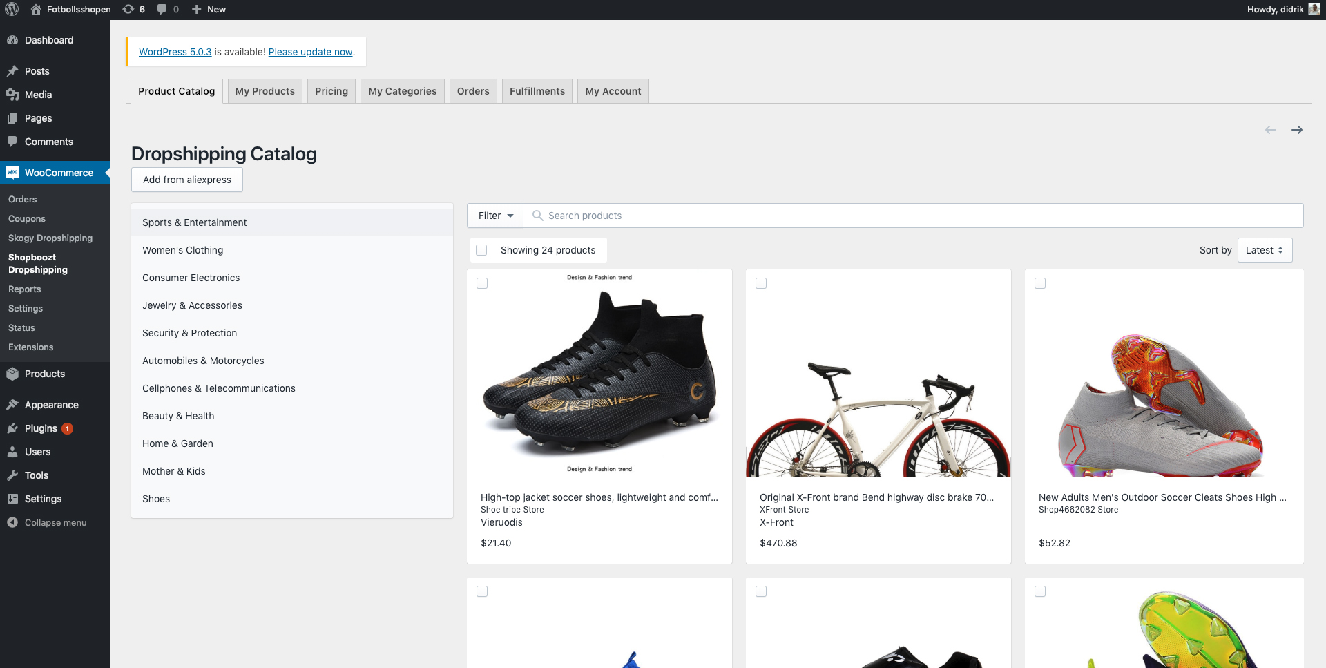Switch to the Pricing tab
The image size is (1326, 668).
coord(331,91)
